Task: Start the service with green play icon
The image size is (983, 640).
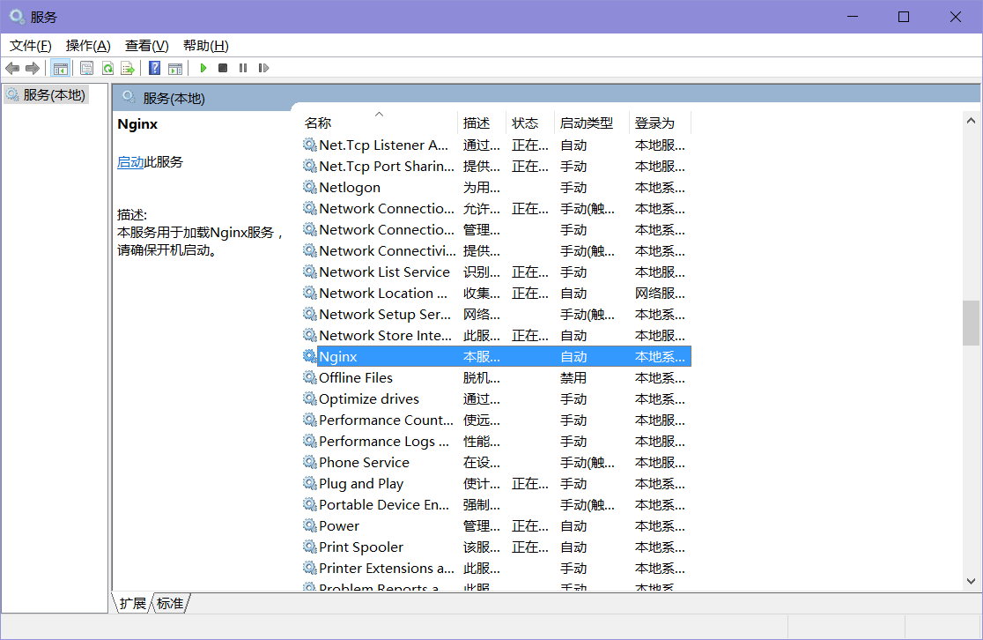Action: point(203,68)
